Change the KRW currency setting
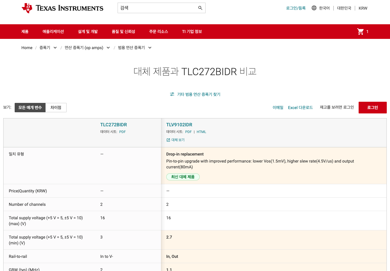 [363, 8]
